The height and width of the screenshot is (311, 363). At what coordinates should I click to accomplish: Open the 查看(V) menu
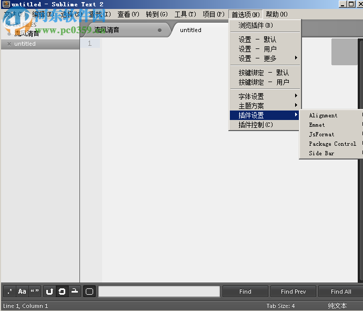click(x=128, y=14)
